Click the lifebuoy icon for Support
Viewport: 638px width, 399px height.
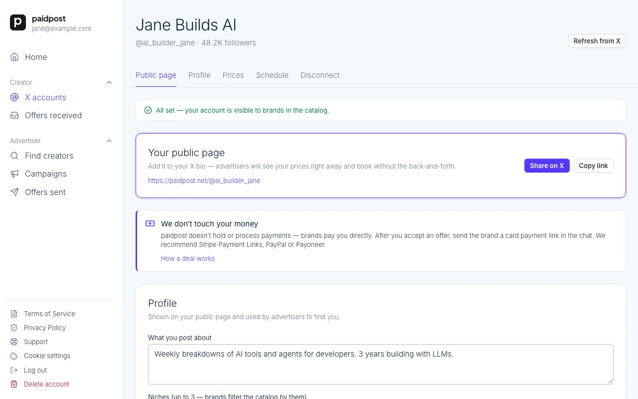14,342
